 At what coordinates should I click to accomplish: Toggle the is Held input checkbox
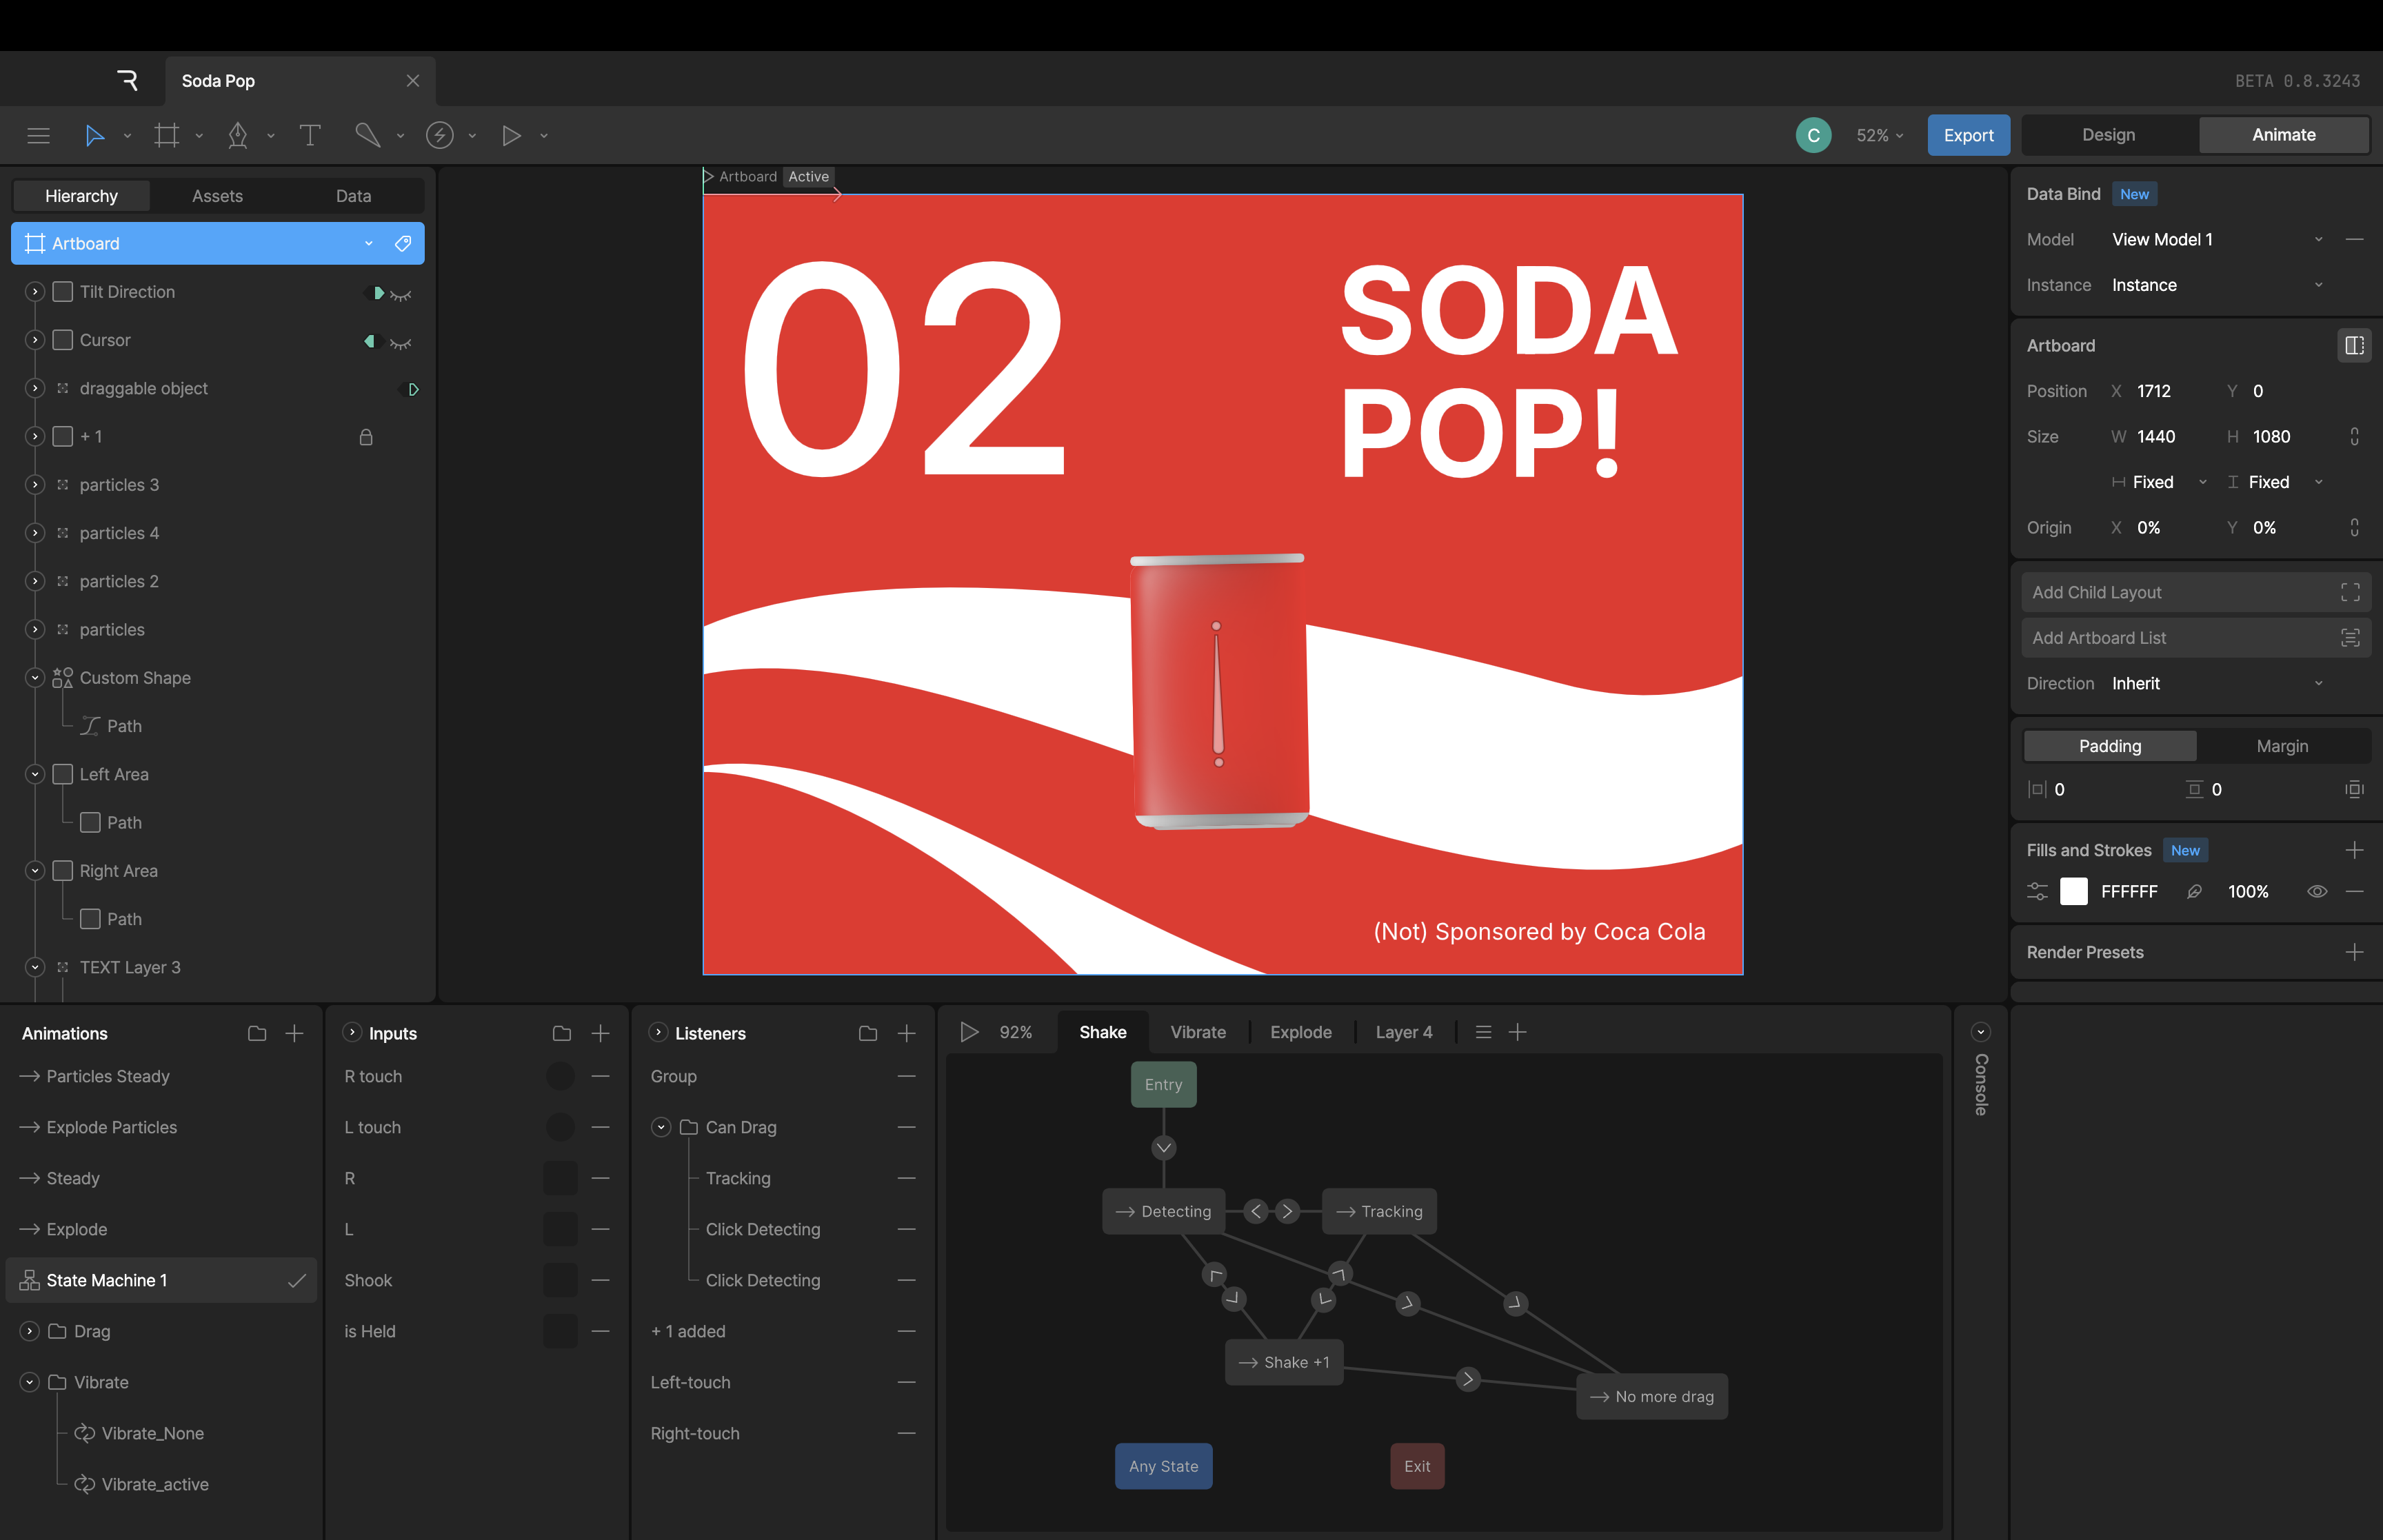pos(560,1331)
